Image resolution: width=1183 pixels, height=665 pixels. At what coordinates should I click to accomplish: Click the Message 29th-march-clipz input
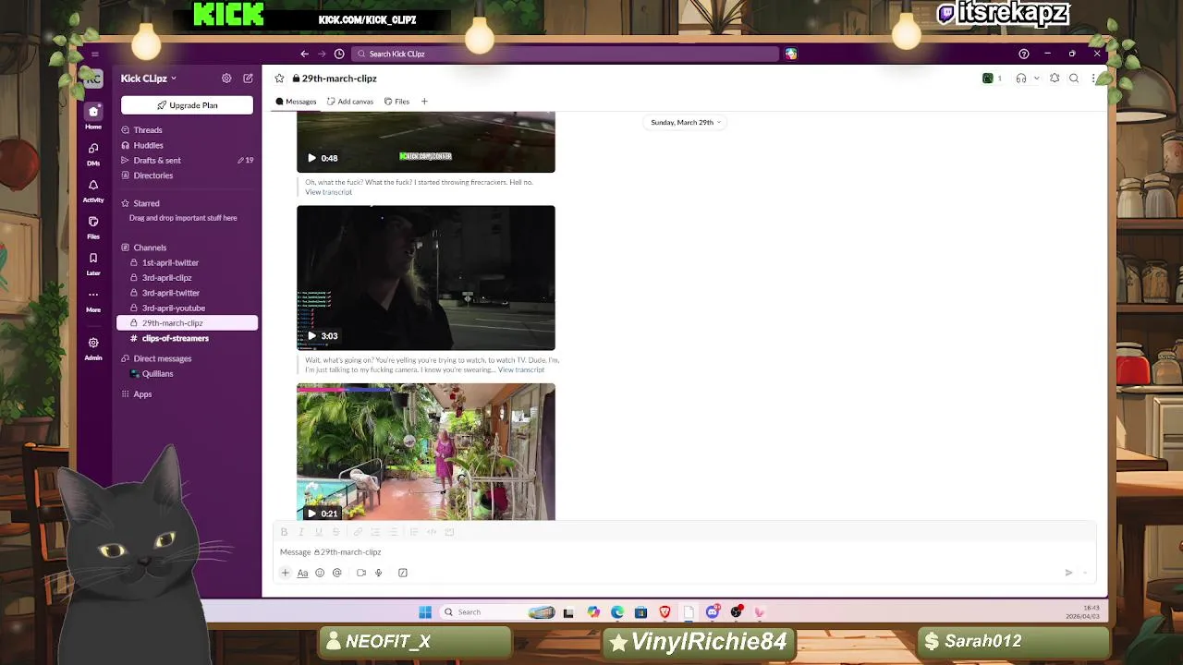(x=684, y=552)
